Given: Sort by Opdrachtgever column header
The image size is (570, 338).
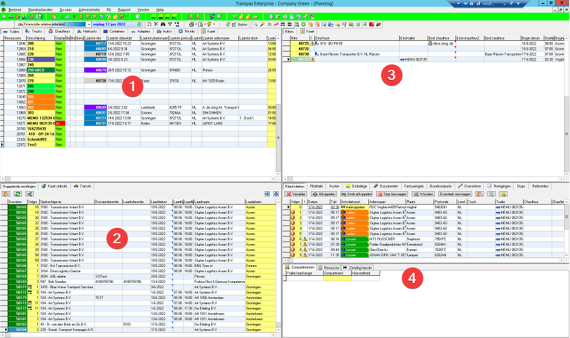Looking at the screenshot, I should 67,202.
